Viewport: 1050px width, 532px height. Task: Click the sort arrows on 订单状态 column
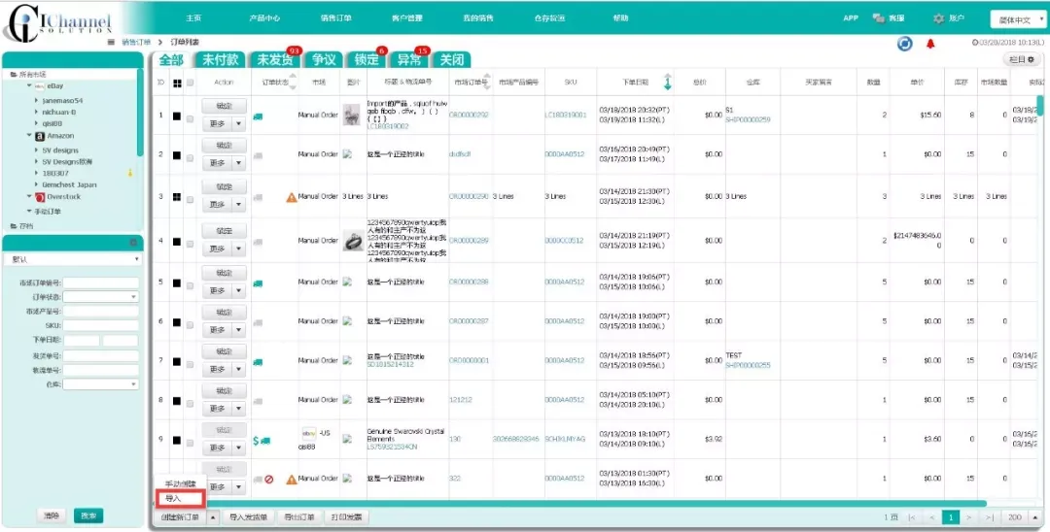click(x=293, y=83)
